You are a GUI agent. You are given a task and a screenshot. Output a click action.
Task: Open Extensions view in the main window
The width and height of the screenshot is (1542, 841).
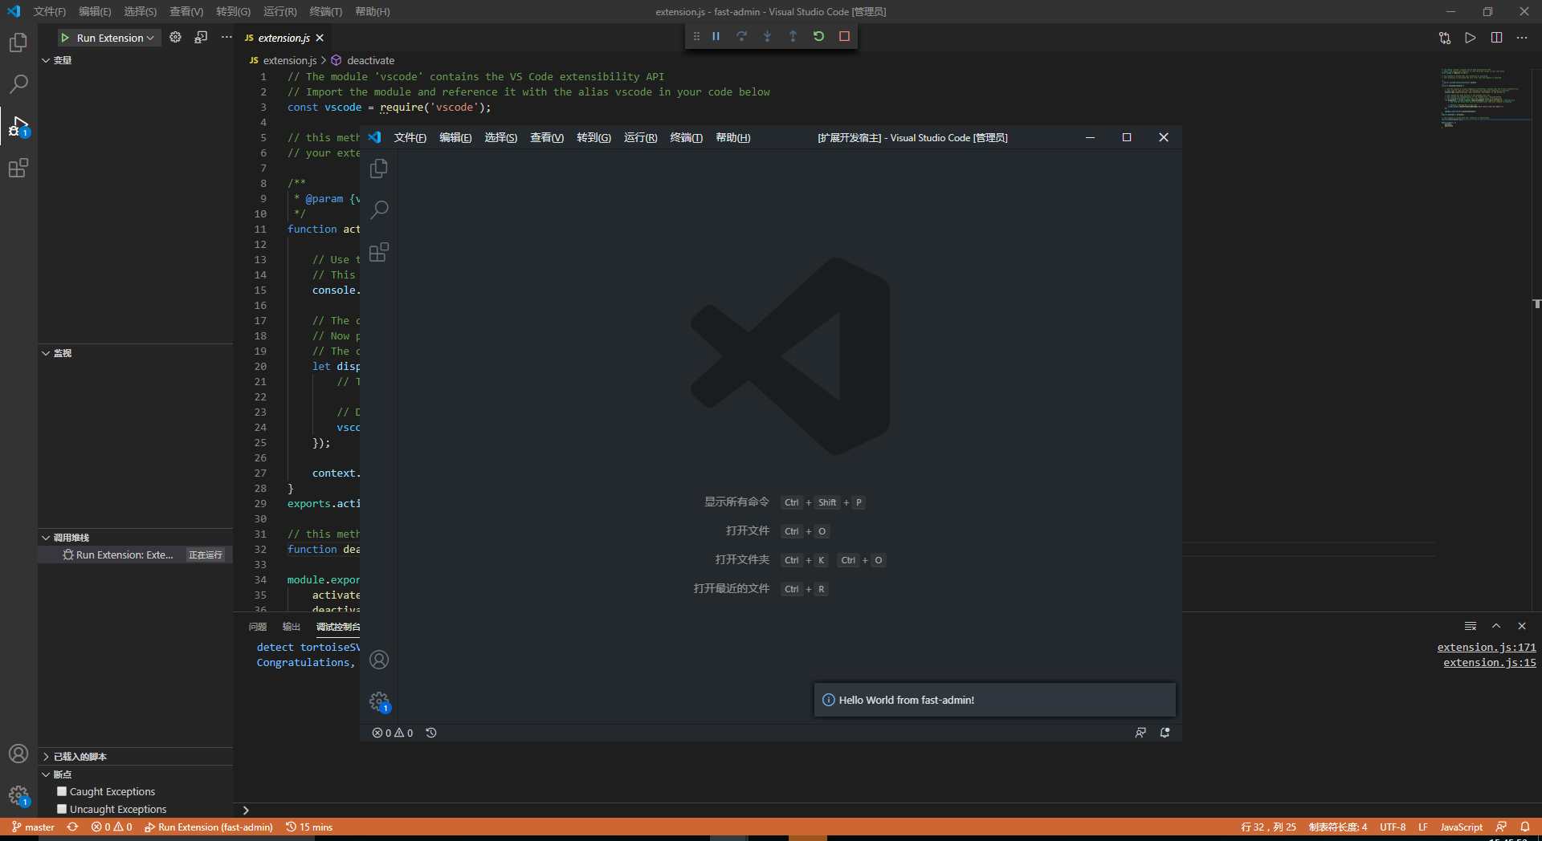tap(18, 168)
